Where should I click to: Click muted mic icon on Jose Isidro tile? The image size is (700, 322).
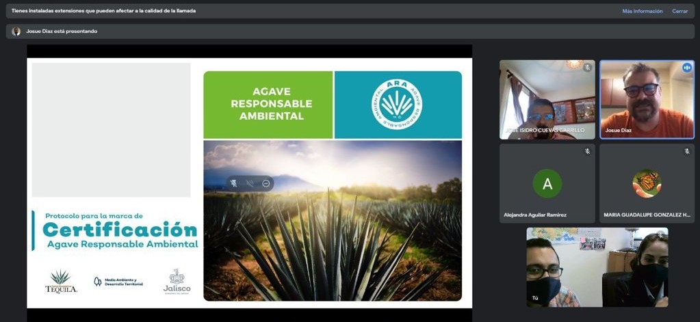pyautogui.click(x=588, y=68)
